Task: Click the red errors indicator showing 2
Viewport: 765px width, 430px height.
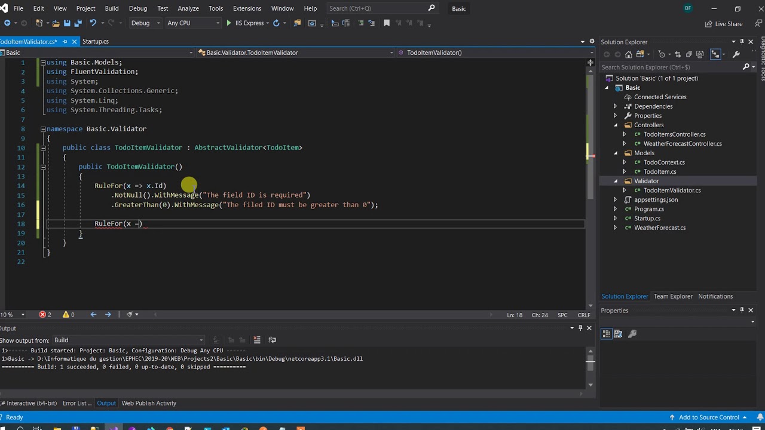Action: point(45,315)
